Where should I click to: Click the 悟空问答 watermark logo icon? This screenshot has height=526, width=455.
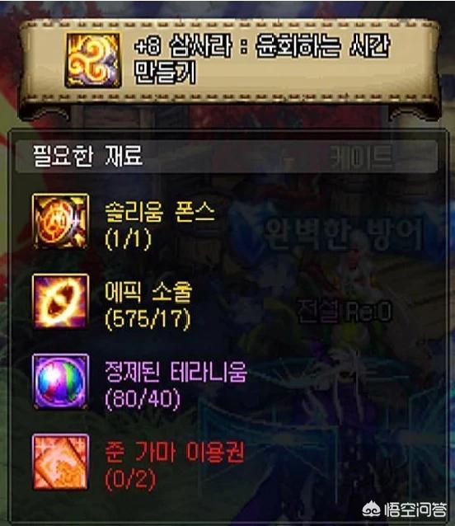point(371,510)
